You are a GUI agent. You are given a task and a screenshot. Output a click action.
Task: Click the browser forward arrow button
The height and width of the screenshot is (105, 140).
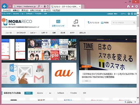point(10,6)
